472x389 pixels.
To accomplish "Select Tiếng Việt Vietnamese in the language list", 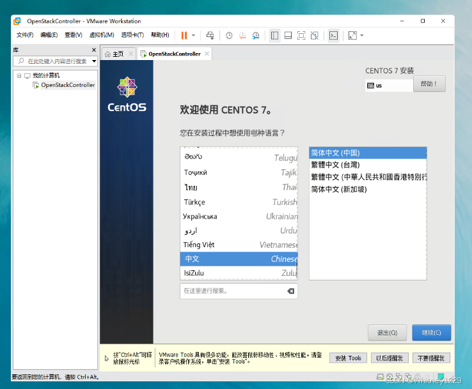I will (239, 245).
